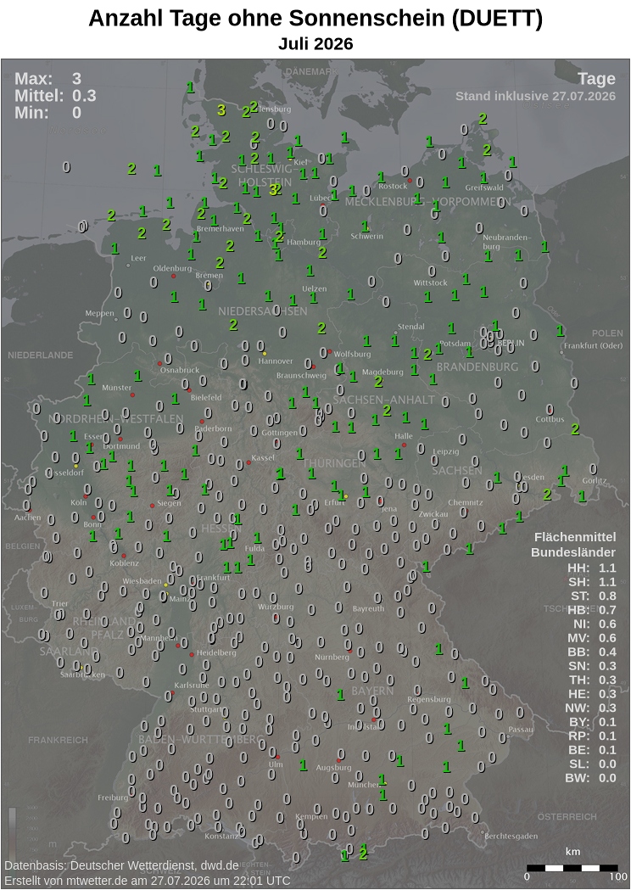The height and width of the screenshot is (890, 631).
Task: Click the 'Kassel' city label
Action: point(263,457)
